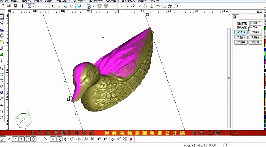The width and height of the screenshot is (266, 147).
Task: Expand the blue cube view dropdown arrow
Action: pos(84,6)
